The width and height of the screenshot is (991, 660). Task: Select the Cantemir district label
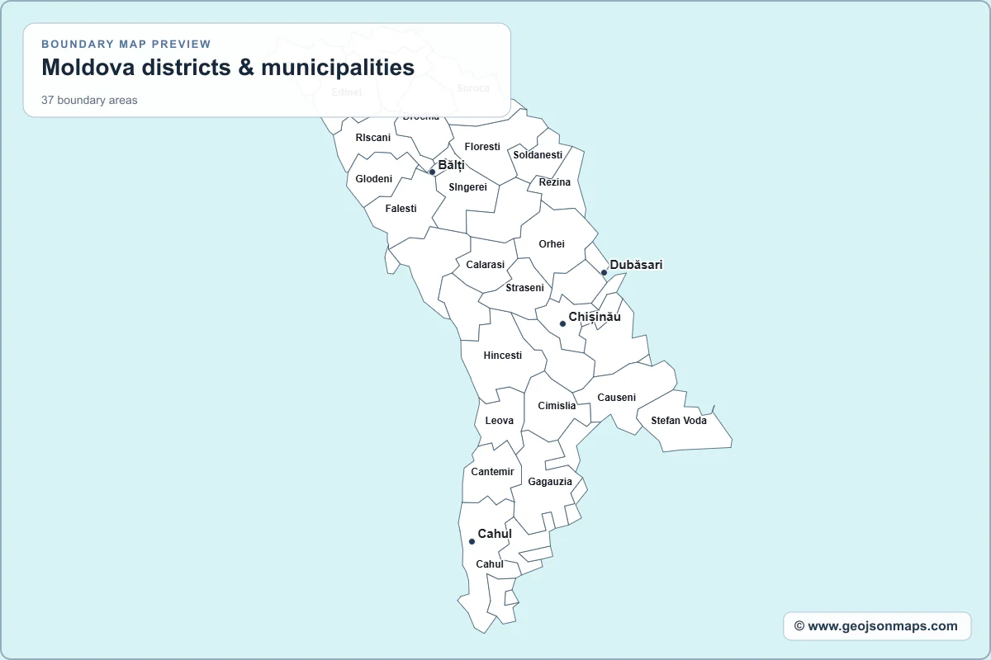(493, 472)
